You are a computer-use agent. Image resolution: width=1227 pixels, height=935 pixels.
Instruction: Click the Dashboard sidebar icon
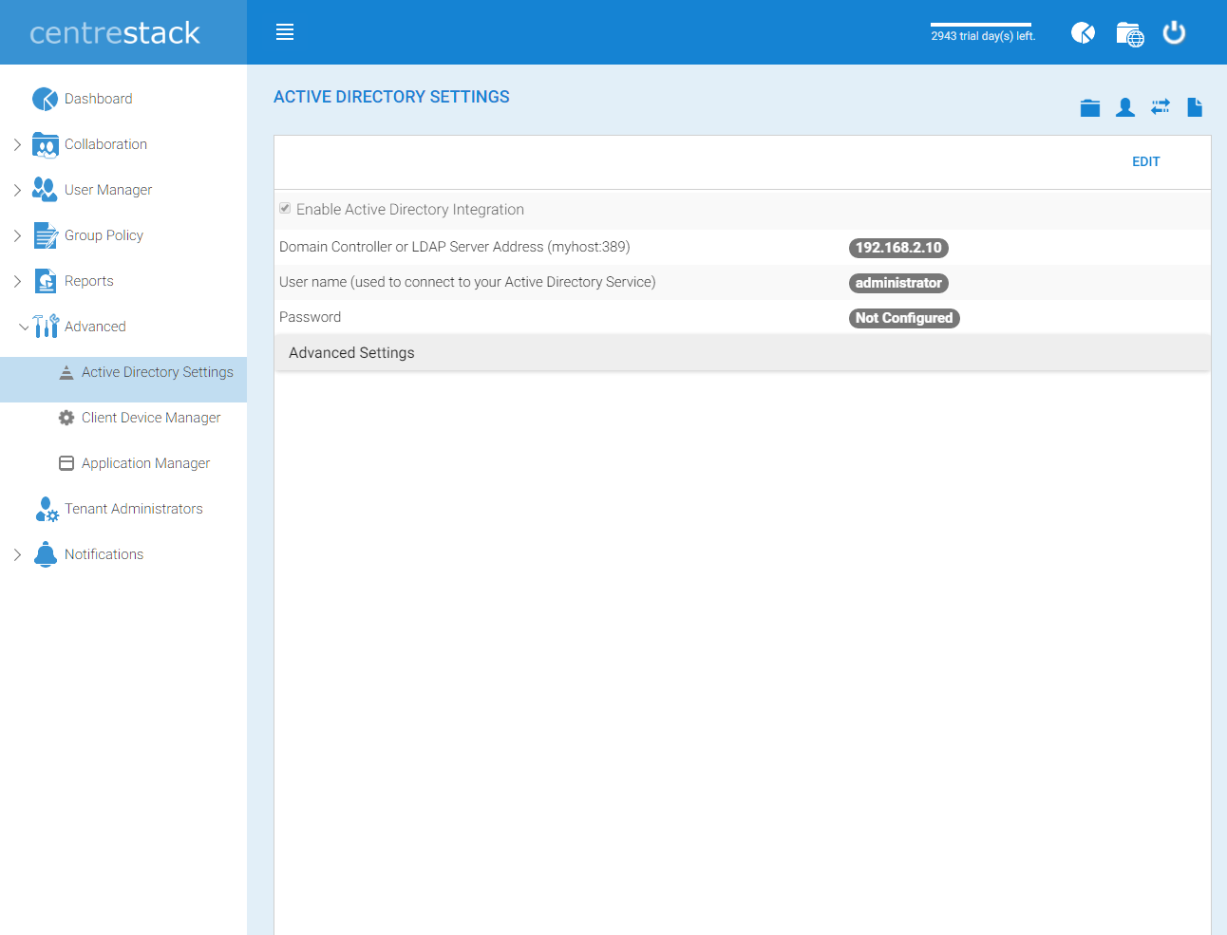(x=45, y=99)
